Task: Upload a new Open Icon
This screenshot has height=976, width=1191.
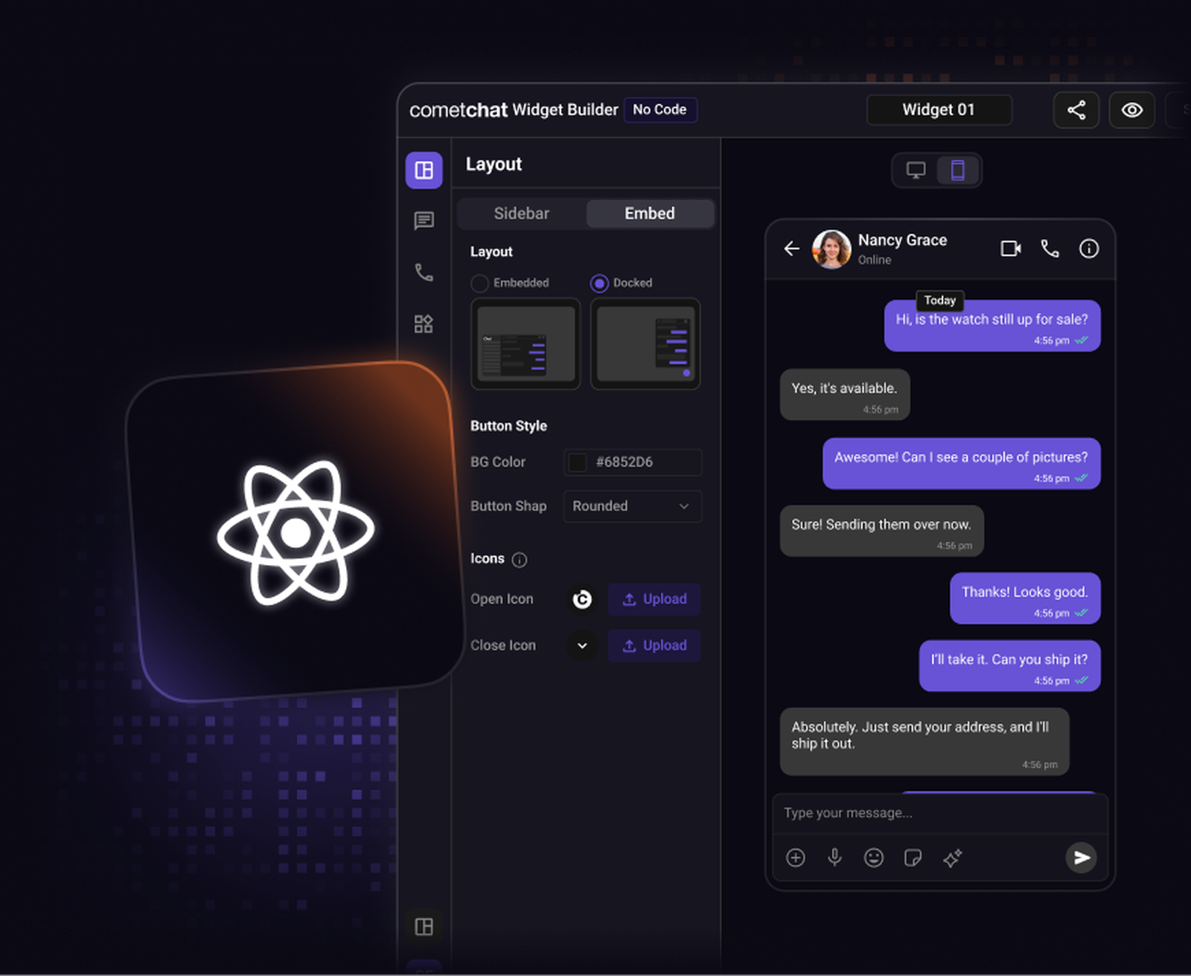Action: point(654,599)
